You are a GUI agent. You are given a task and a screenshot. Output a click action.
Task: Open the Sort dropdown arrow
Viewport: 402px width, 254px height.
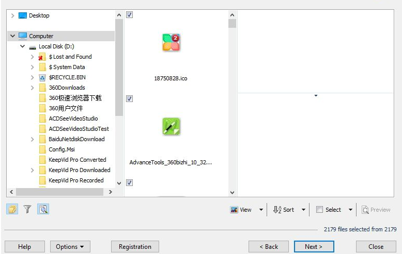click(x=303, y=210)
